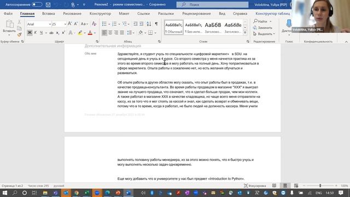Screen dimensions: 350x197
Task: Open the Вид tab
Action: 222,14
